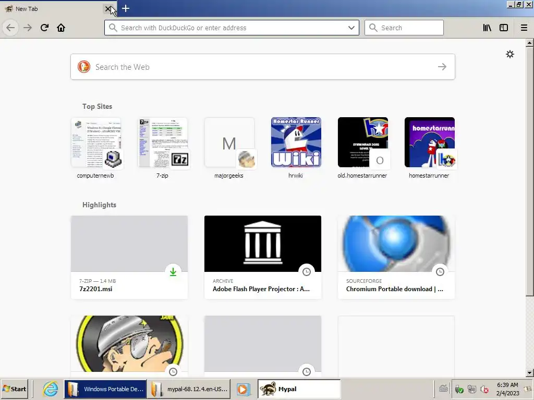Click the green shield tray icon
This screenshot has width=534, height=400.
pyautogui.click(x=459, y=389)
